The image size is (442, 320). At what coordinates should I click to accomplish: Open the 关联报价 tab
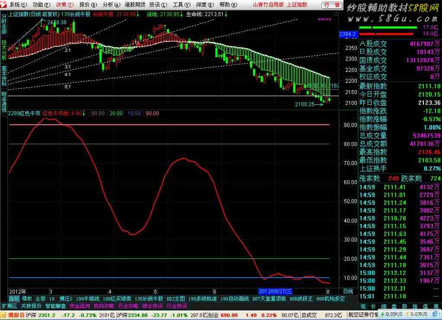(31, 306)
